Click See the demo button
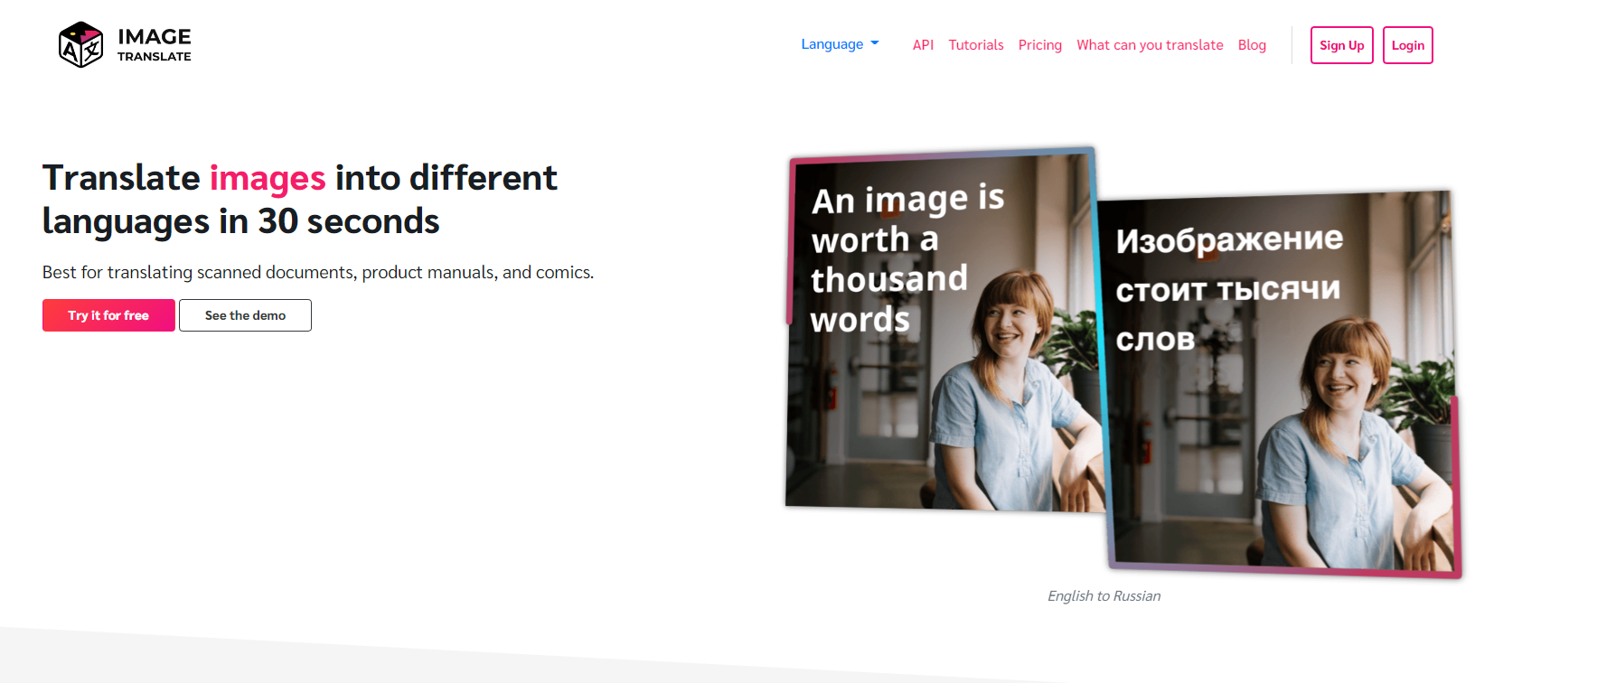 point(245,315)
